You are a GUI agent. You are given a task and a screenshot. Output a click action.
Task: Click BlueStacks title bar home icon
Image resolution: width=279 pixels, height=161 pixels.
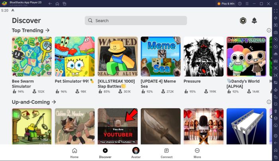(x=57, y=4)
